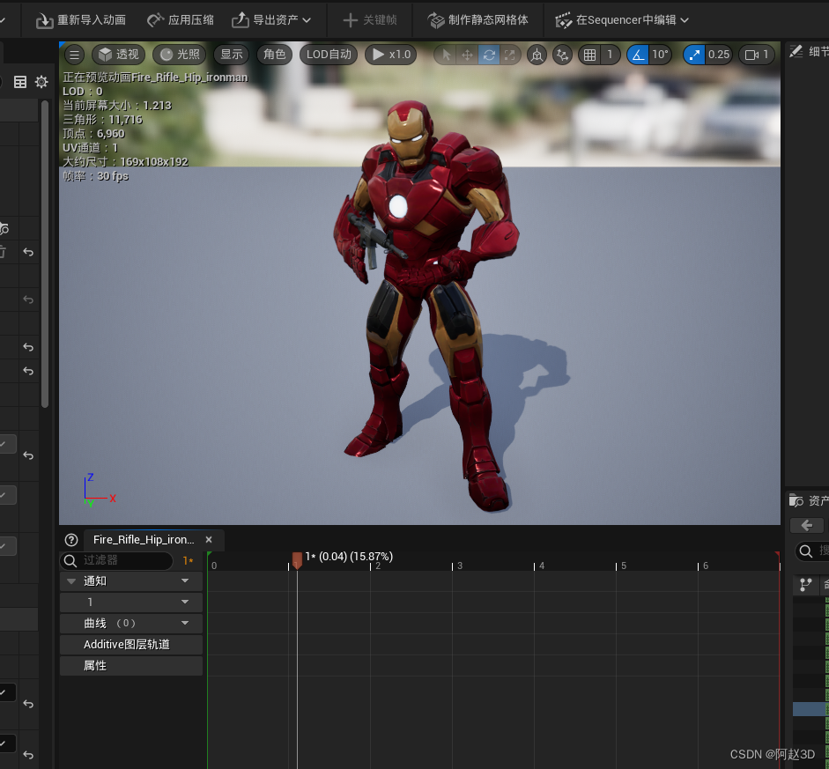The width and height of the screenshot is (829, 769).
Task: Open the 通知 track dropdown arrow
Action: 185,580
